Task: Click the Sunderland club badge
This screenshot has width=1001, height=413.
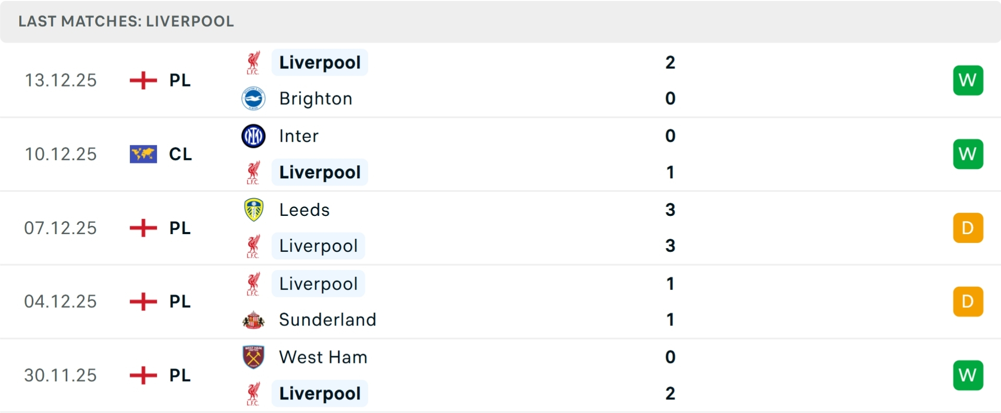Action: [x=254, y=320]
